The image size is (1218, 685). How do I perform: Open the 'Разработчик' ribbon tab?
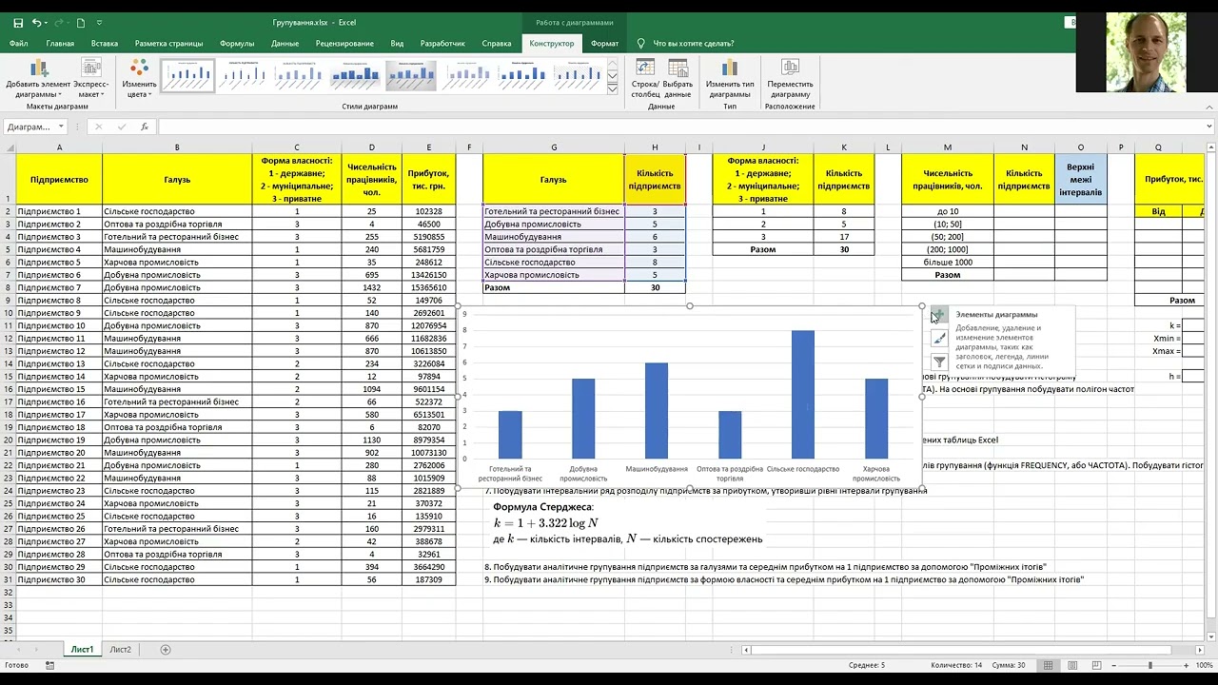point(442,43)
